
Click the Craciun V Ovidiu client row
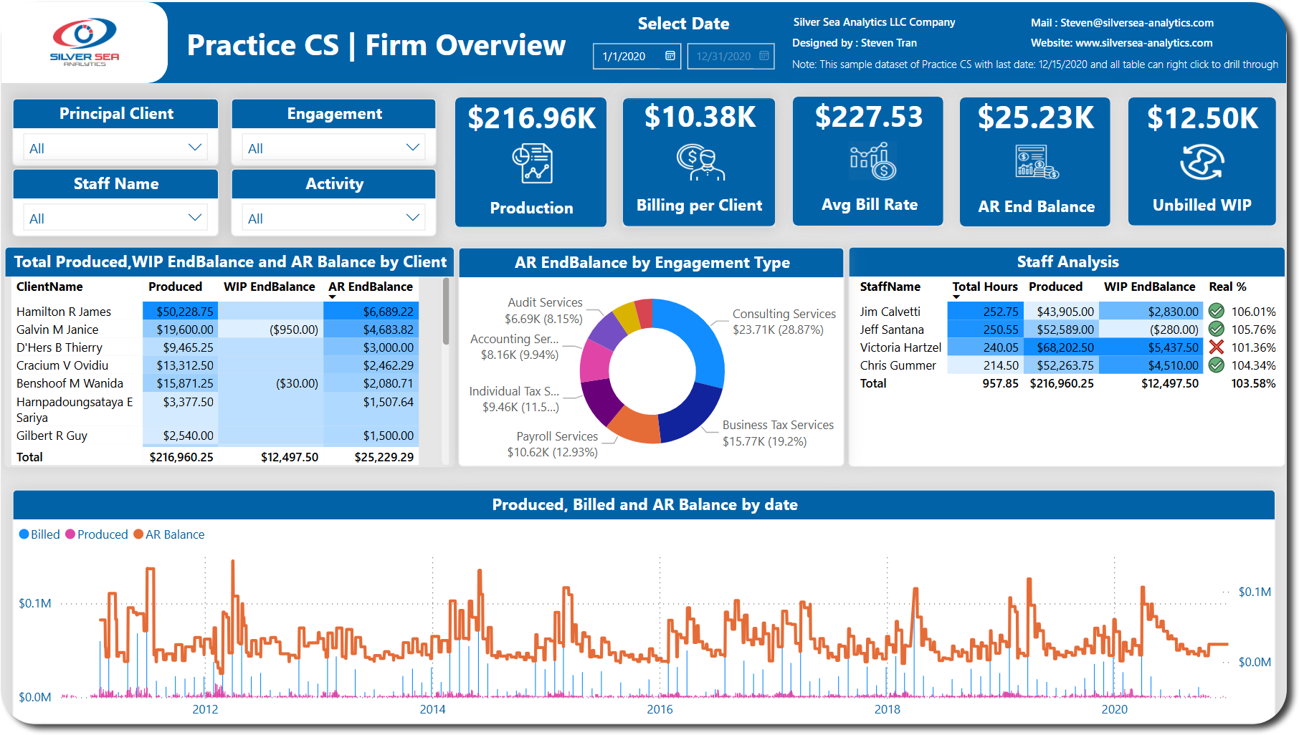pyautogui.click(x=217, y=365)
